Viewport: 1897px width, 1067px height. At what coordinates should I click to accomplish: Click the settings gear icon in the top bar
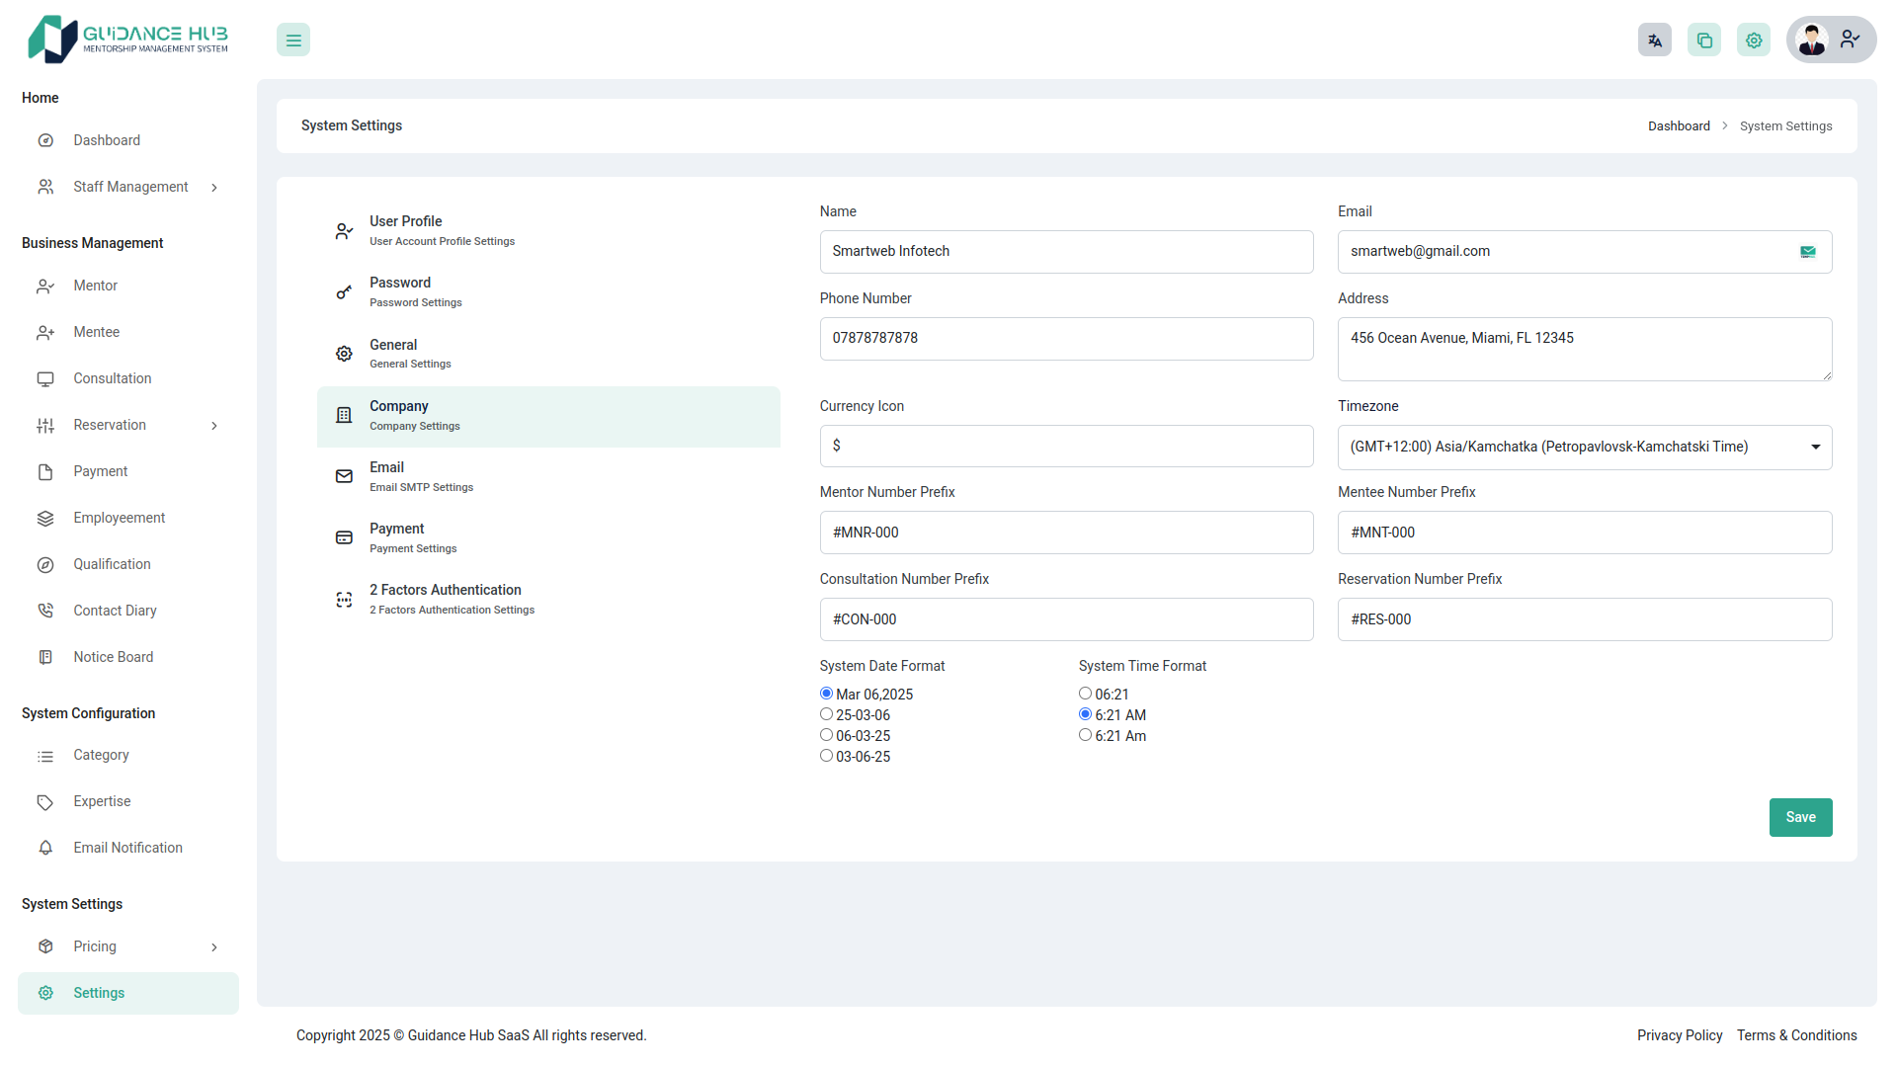point(1754,40)
